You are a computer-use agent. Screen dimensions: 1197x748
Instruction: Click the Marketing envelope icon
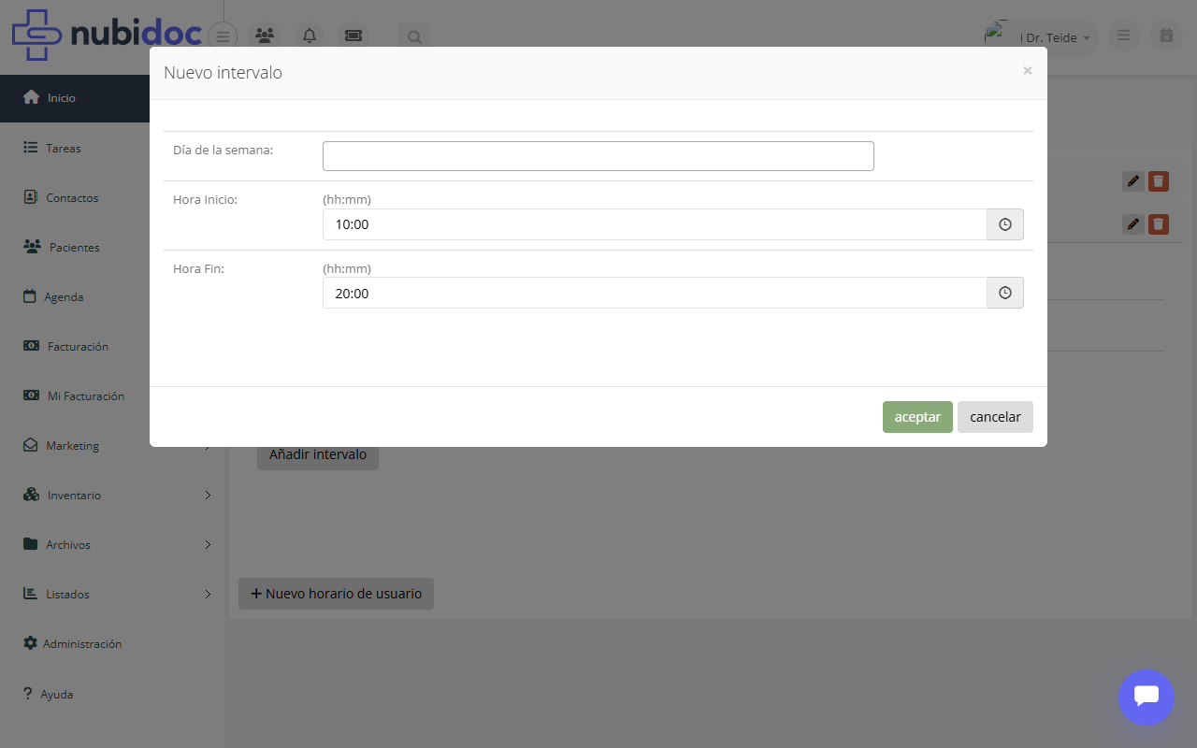point(30,445)
